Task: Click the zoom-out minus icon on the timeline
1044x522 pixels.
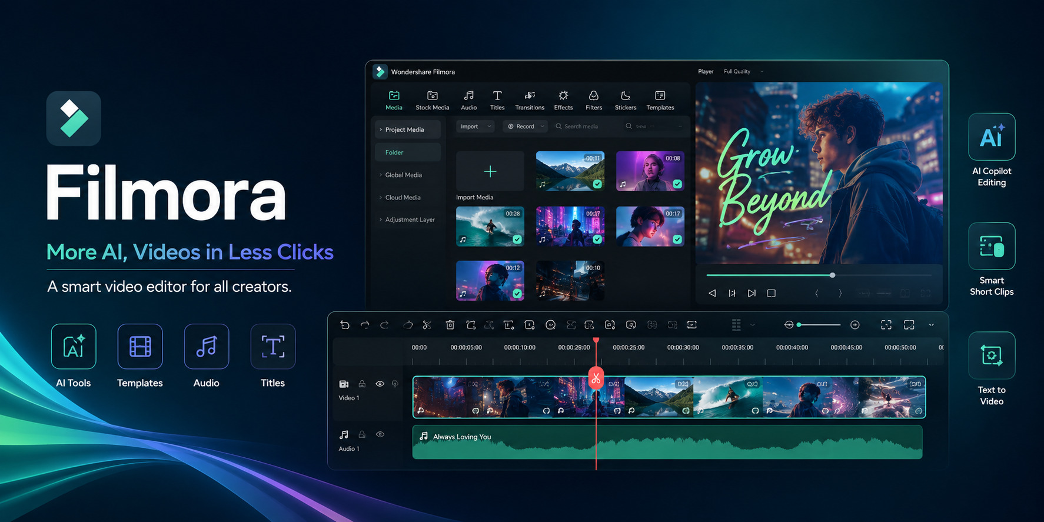Action: 789,325
